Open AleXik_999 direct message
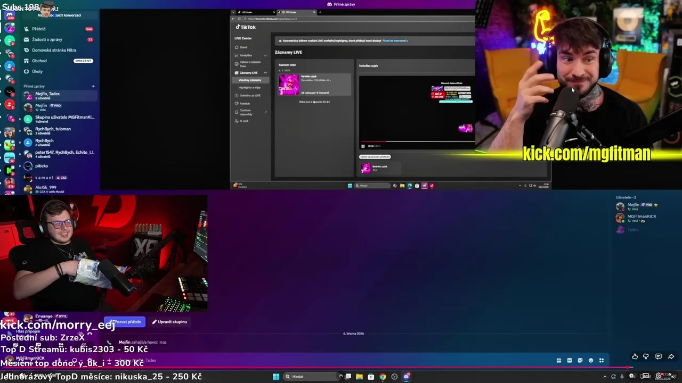This screenshot has width=682, height=383. coord(59,188)
